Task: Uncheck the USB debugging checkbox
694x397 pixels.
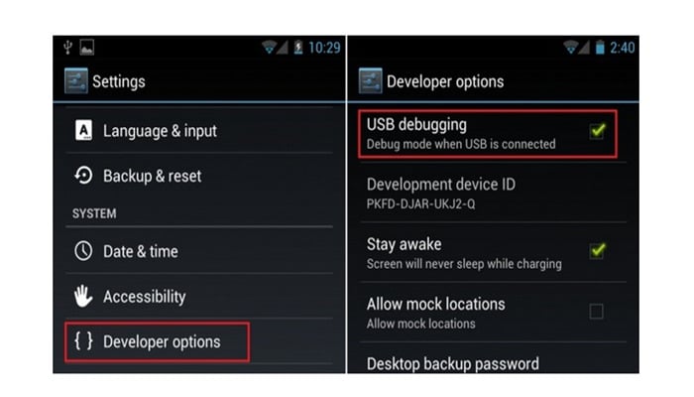Action: point(597,131)
